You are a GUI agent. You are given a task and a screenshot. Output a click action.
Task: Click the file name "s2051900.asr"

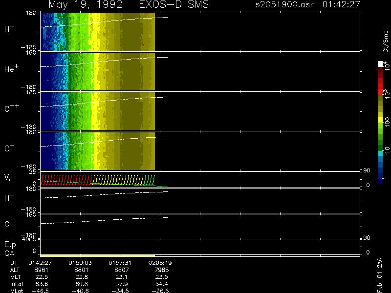click(284, 4)
